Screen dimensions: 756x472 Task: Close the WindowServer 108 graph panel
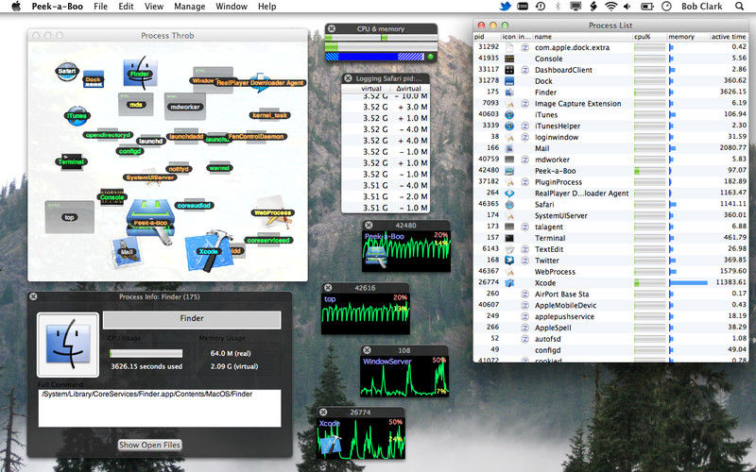[x=367, y=350]
